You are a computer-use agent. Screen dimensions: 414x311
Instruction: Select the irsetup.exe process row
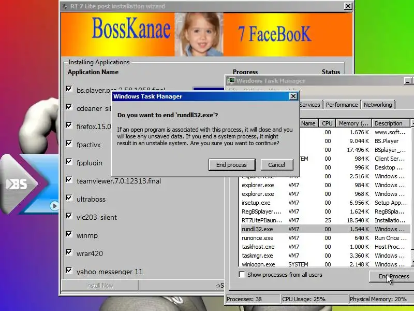[326, 203]
